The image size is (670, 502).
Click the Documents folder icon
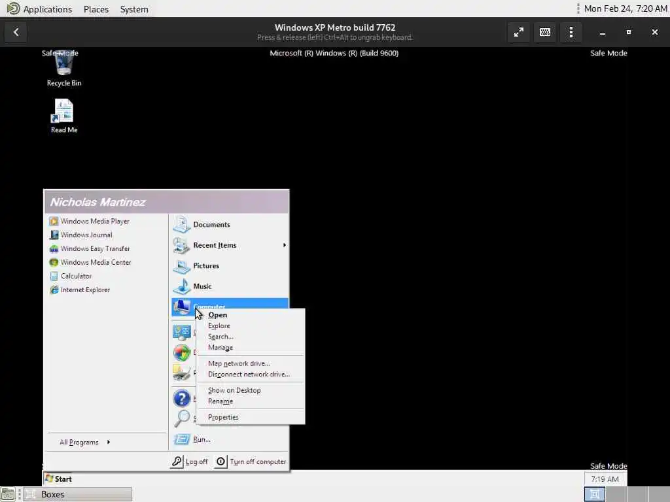pyautogui.click(x=182, y=225)
